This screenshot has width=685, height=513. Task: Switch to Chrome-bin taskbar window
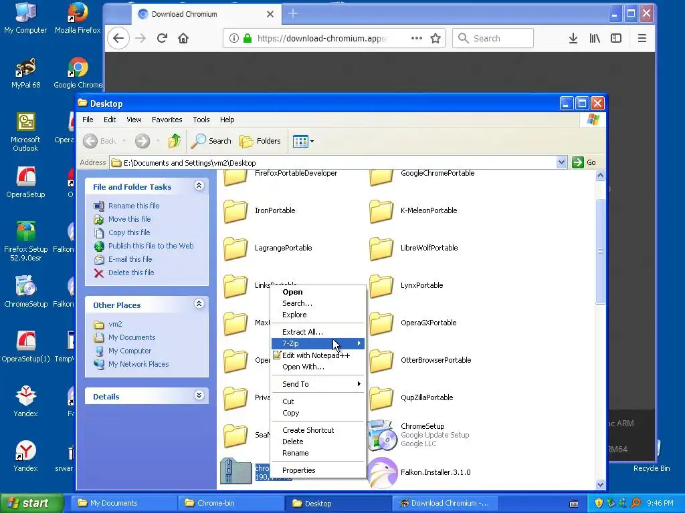tap(230, 504)
